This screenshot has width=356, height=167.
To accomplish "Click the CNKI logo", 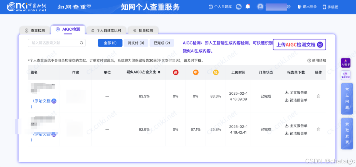I will point(26,7).
